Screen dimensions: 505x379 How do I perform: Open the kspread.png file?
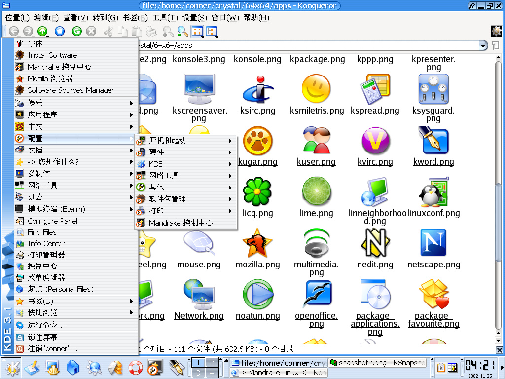pos(375,89)
